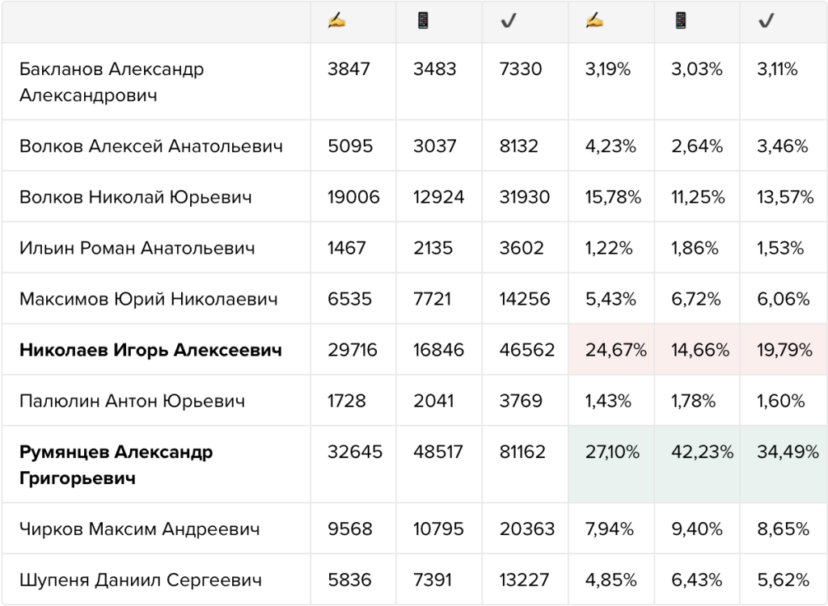Click the second mobile phone header icon
828x606 pixels.
pos(680,21)
